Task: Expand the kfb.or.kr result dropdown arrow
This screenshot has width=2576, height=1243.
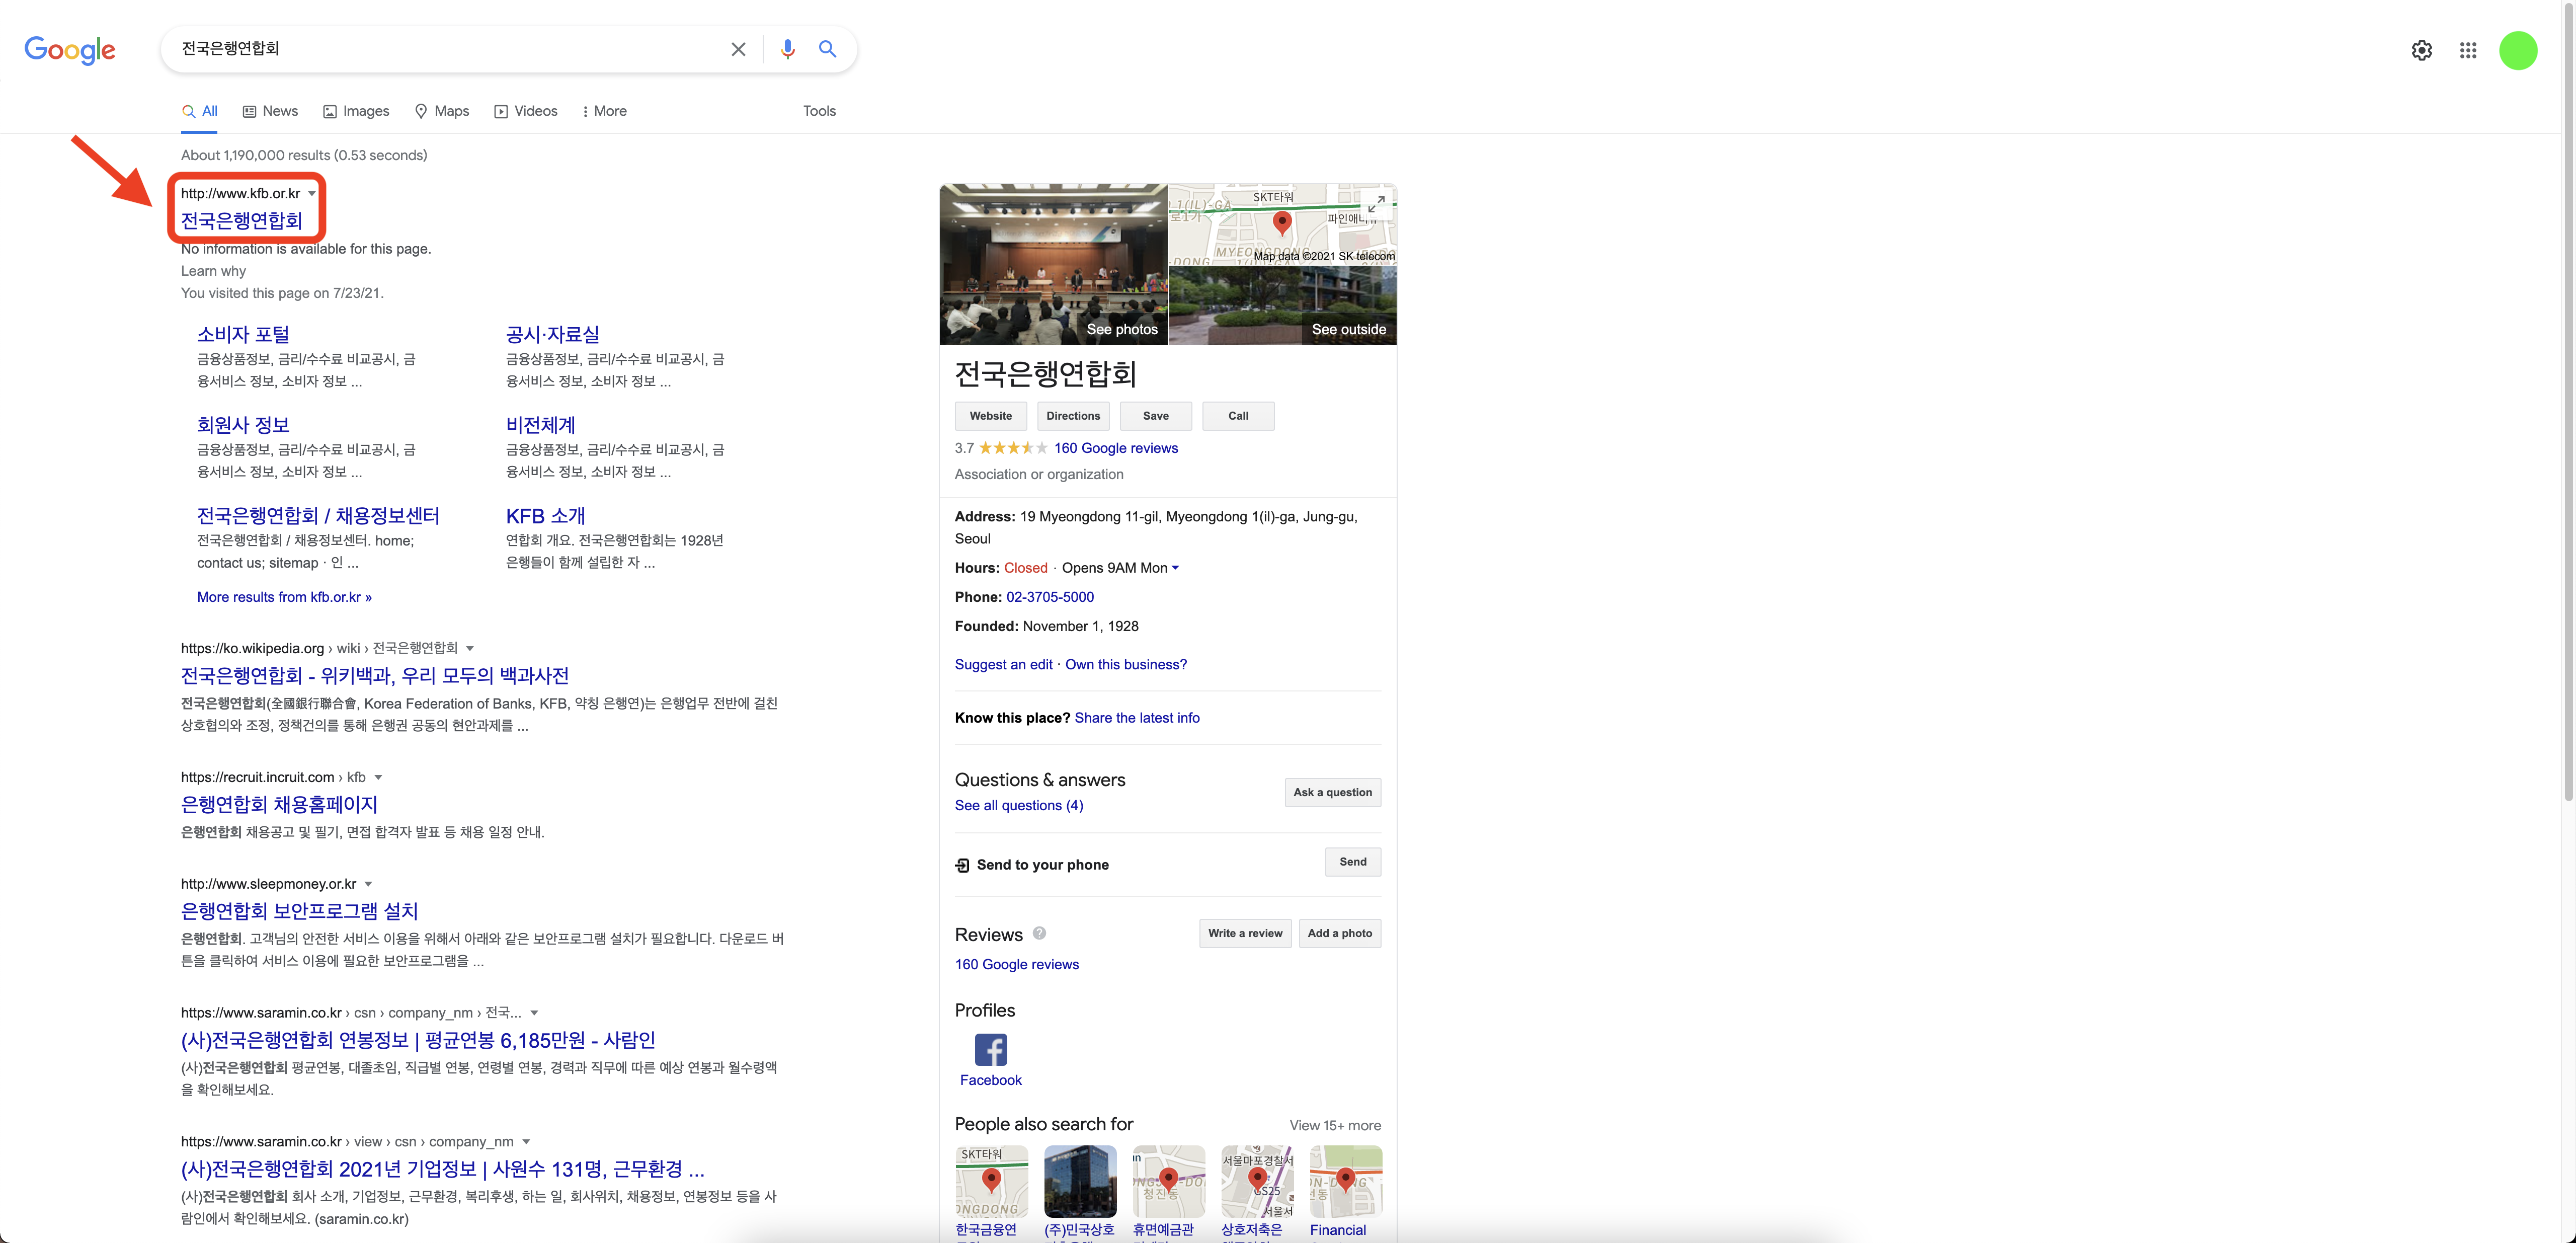Action: (x=312, y=194)
